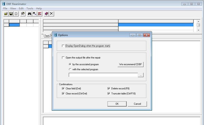Close the Options dialog with red X
This screenshot has width=204, height=125.
coord(147,35)
